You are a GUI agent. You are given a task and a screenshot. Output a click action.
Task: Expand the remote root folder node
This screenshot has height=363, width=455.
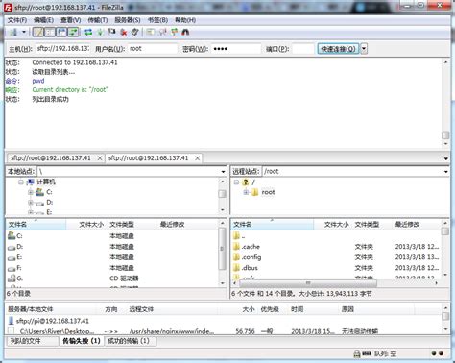point(246,192)
